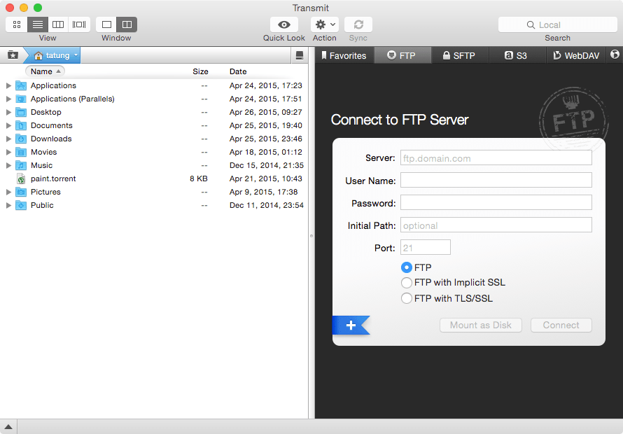Open the Action gear menu
623x434 pixels.
point(325,24)
